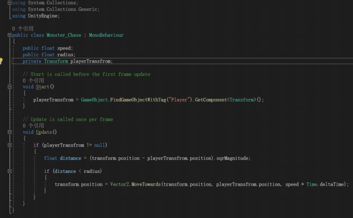Collapse the Start method block
The width and height of the screenshot is (353, 218).
click(9, 87)
